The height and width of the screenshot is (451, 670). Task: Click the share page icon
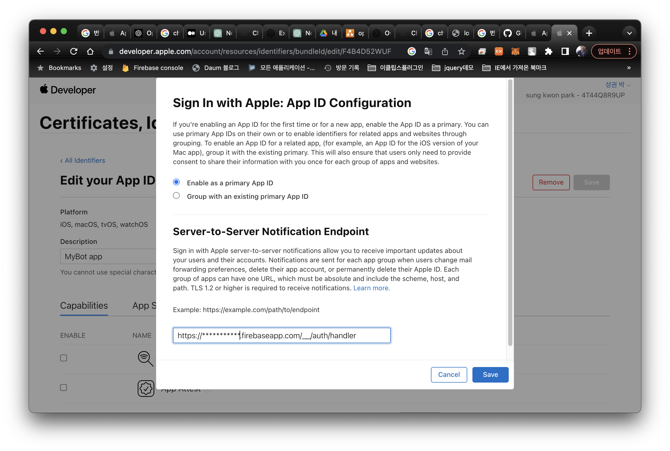point(445,52)
